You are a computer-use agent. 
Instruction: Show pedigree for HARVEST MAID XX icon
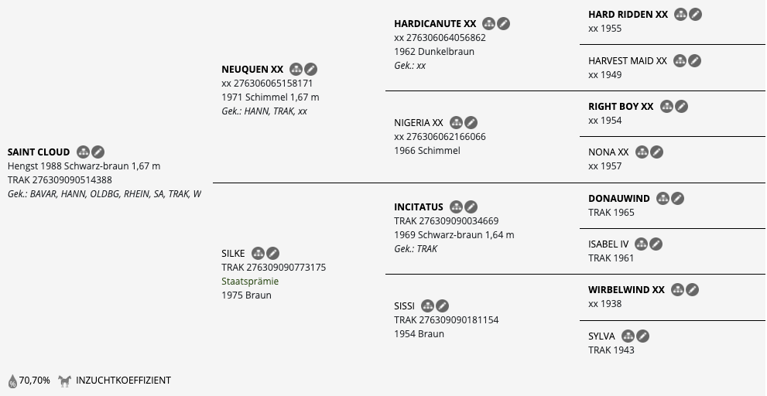click(x=679, y=60)
